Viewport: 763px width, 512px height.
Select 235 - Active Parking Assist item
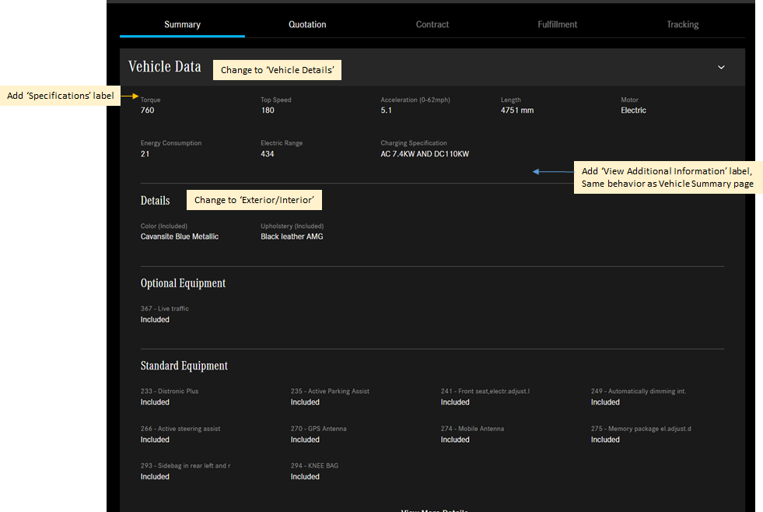click(330, 391)
